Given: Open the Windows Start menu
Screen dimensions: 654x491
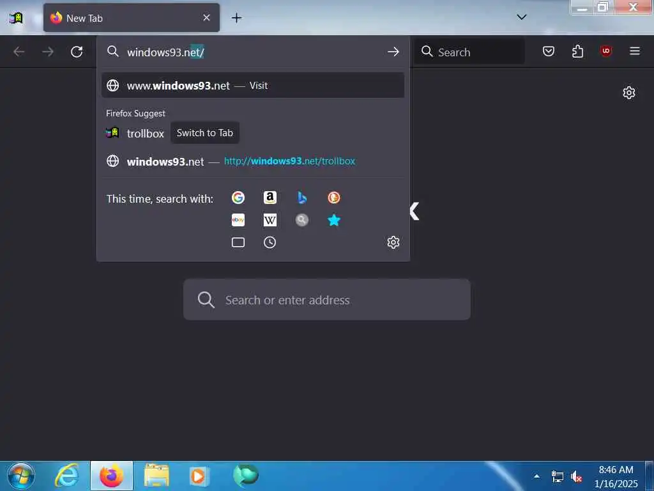Looking at the screenshot, I should point(21,476).
